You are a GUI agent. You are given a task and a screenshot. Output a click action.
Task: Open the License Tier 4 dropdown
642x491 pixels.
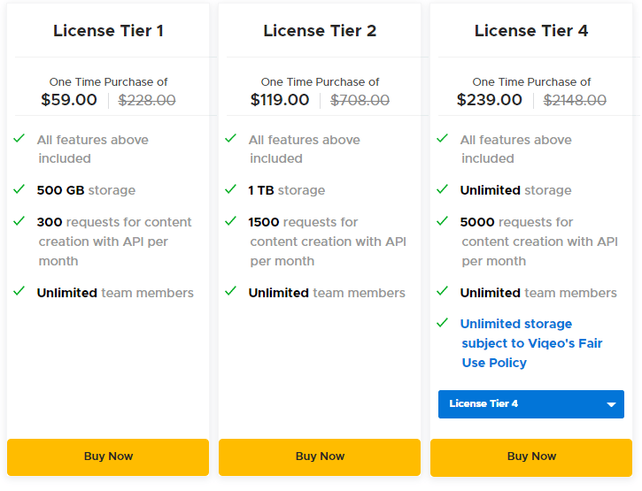[522, 404]
